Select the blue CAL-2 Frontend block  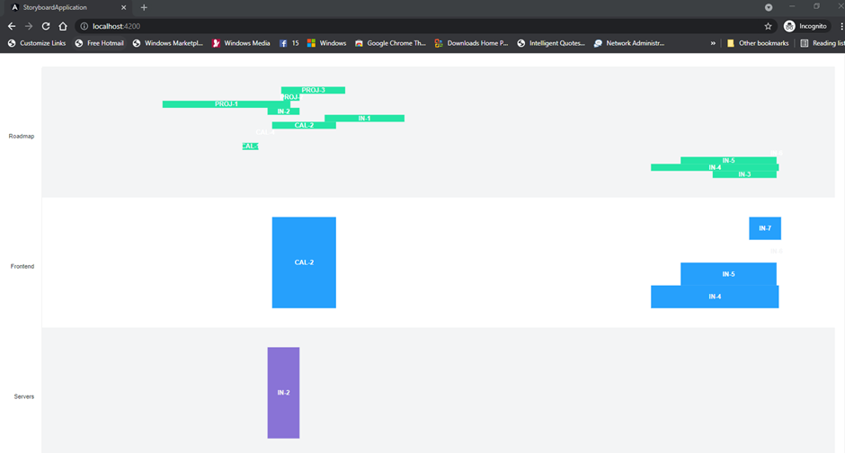click(304, 262)
